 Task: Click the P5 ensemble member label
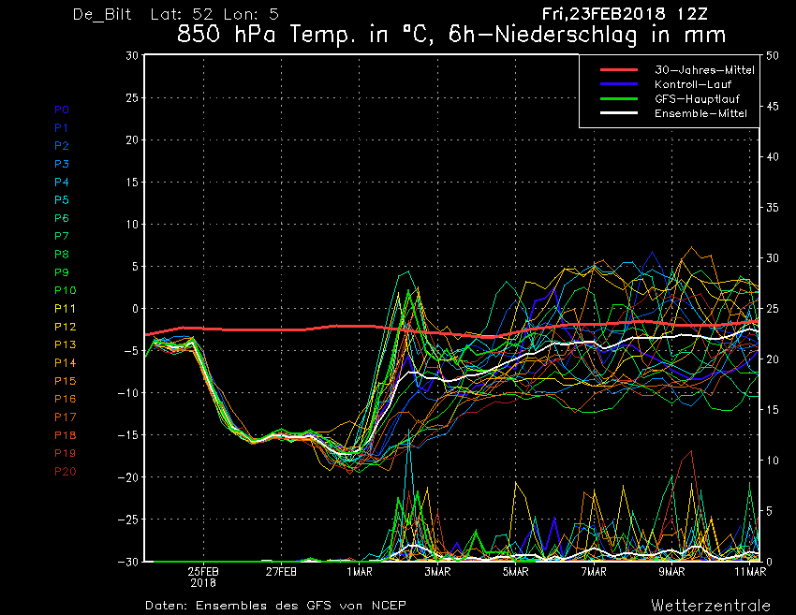coord(62,200)
